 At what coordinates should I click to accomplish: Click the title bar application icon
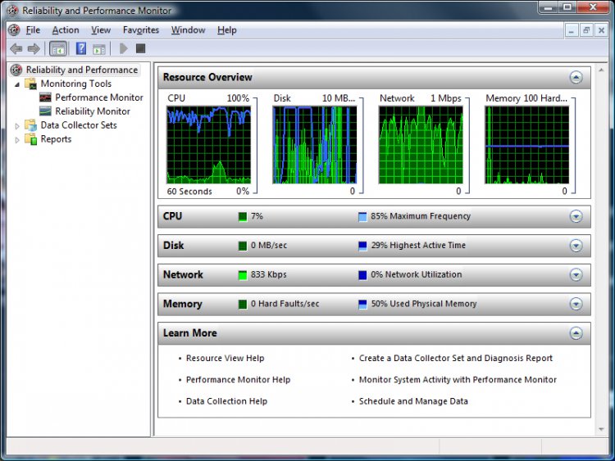coord(12,11)
